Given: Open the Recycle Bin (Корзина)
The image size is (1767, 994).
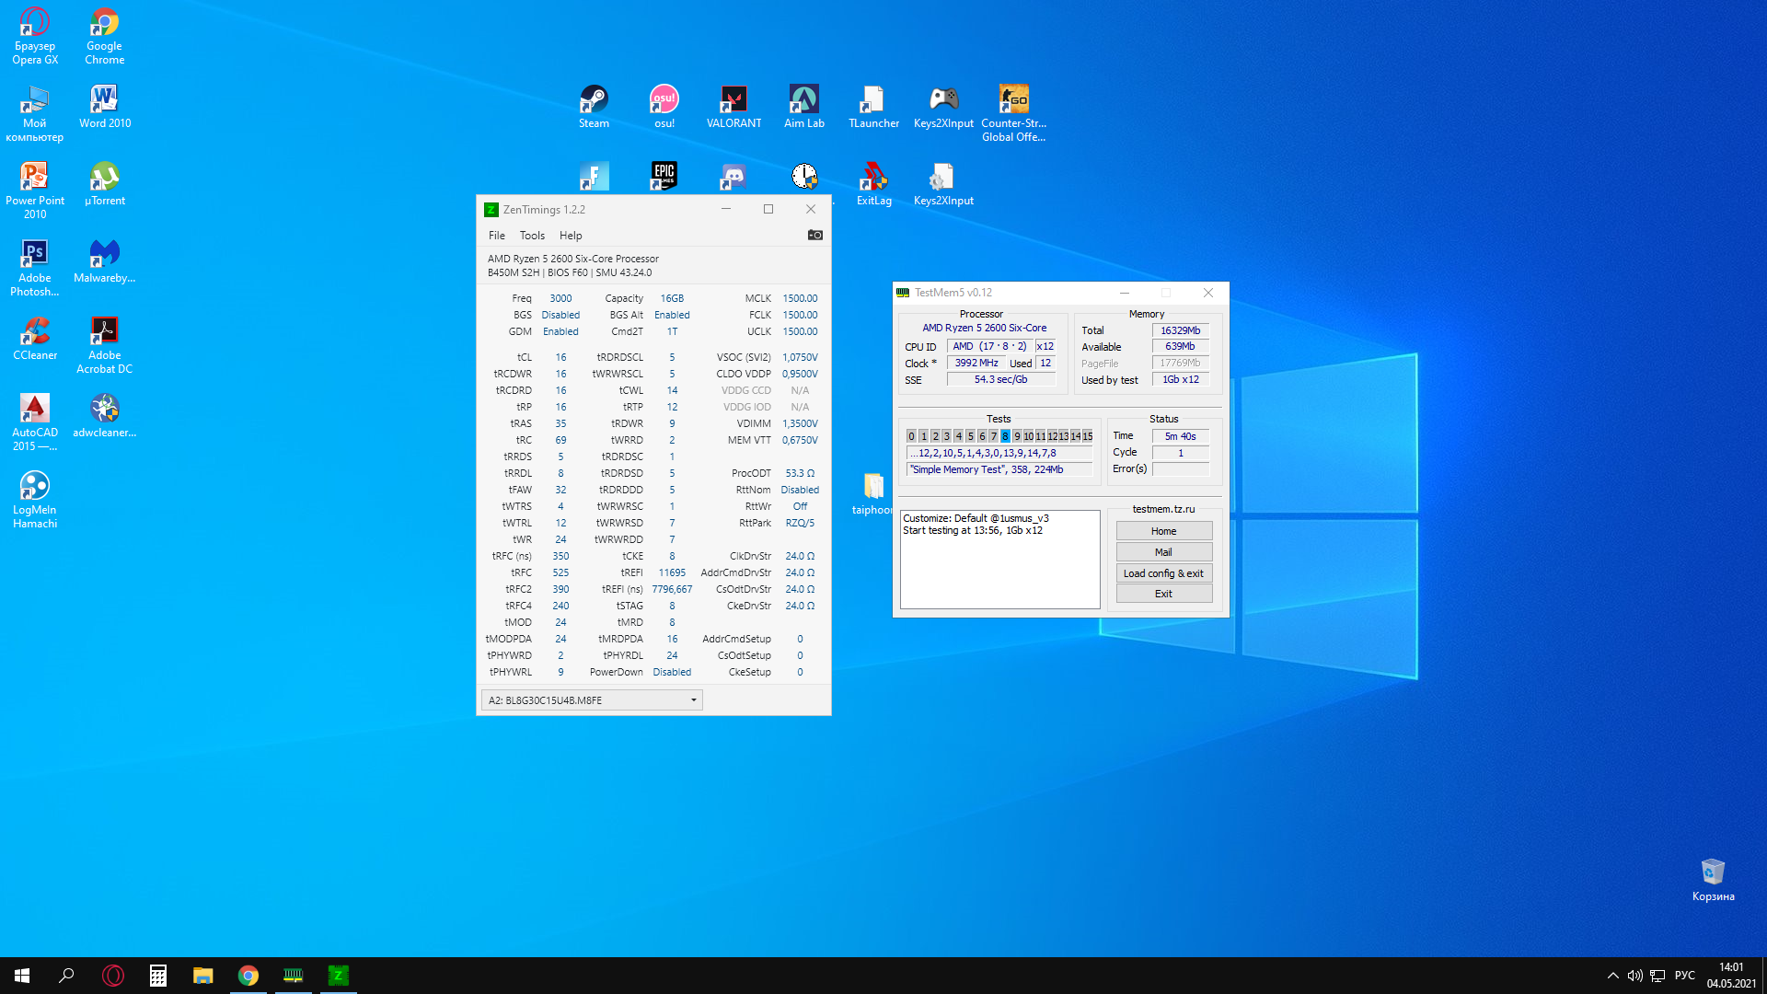Looking at the screenshot, I should 1713,873.
